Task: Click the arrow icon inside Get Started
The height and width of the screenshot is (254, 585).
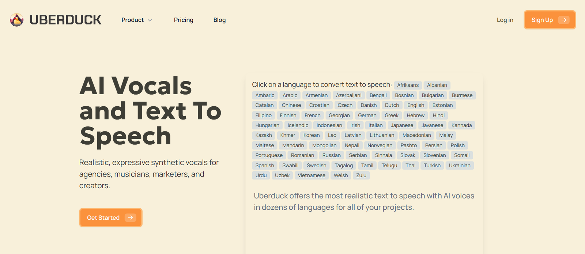Action: pos(130,217)
